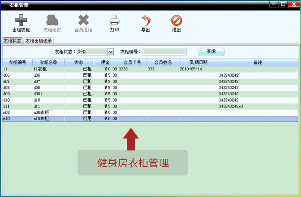Sort by 衣柜名称 column header
This screenshot has height=197, width=301.
[48, 63]
